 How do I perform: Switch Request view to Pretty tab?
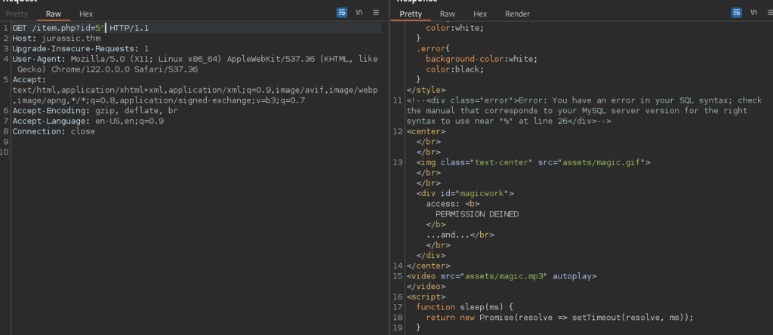[x=17, y=14]
